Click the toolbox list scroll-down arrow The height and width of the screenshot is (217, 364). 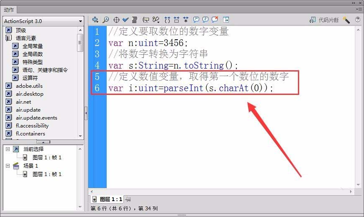(x=80, y=136)
